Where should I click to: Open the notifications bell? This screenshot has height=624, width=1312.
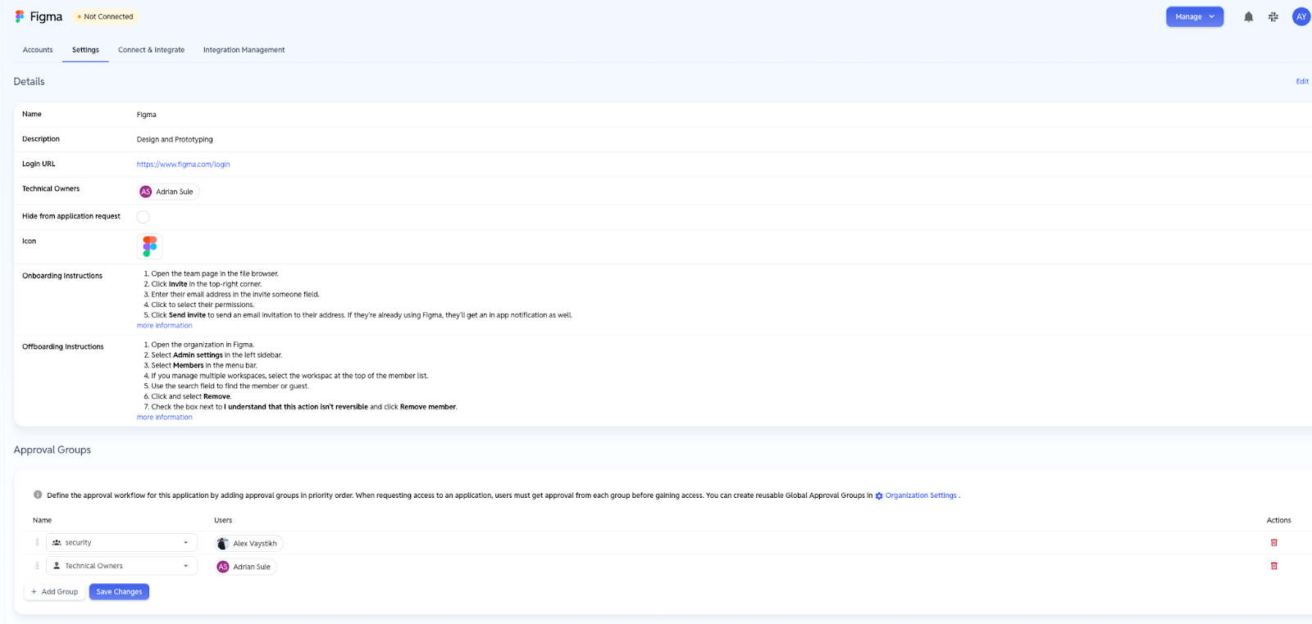point(1248,16)
